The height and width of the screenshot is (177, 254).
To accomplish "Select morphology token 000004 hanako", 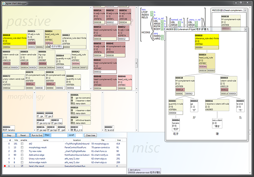I will tap(9, 129).
